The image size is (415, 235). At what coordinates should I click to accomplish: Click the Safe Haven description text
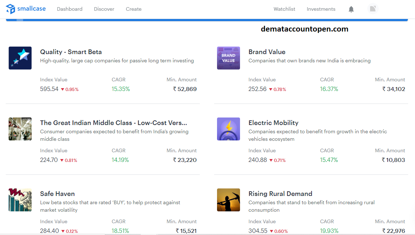pyautogui.click(x=110, y=206)
